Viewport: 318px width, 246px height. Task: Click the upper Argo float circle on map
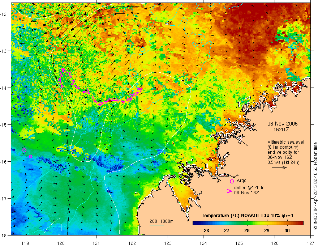tap(24, 150)
